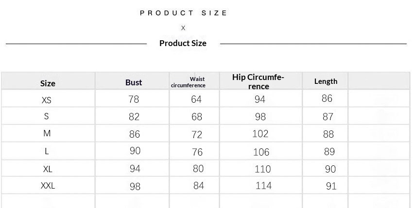The height and width of the screenshot is (208, 413).
Task: Click the XL size row label
Action: coord(48,169)
